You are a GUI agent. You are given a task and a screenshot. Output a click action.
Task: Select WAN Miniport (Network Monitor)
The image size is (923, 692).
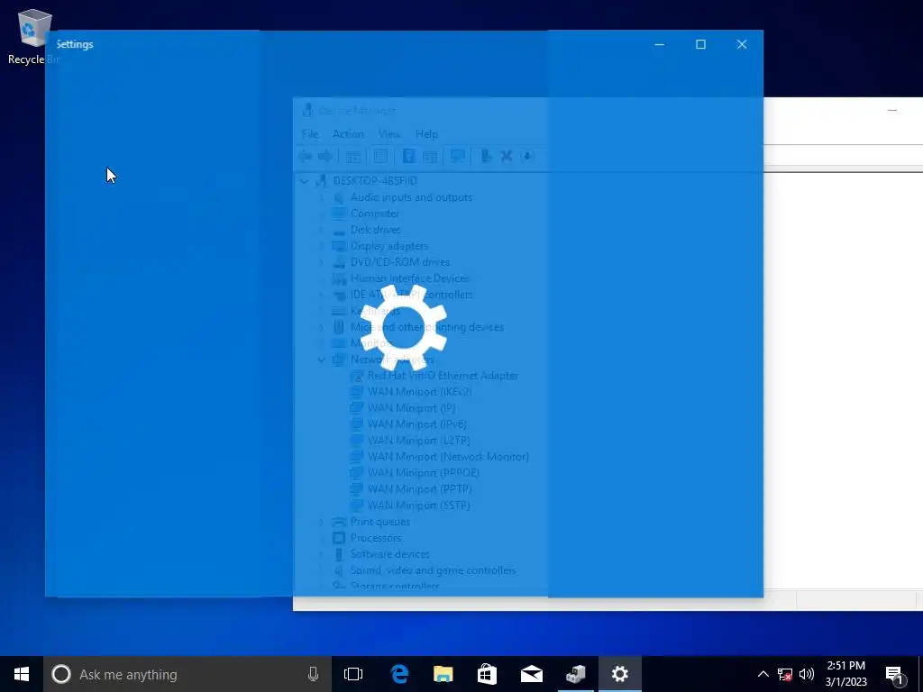448,457
